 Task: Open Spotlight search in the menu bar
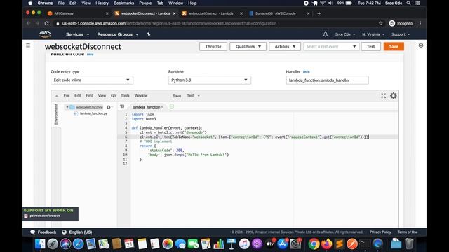pos(408,3)
